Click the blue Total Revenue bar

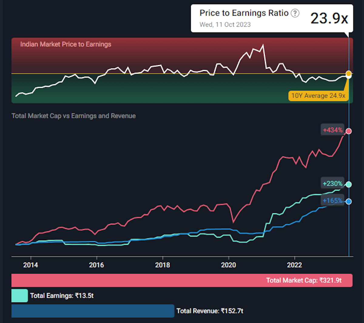tap(93, 311)
